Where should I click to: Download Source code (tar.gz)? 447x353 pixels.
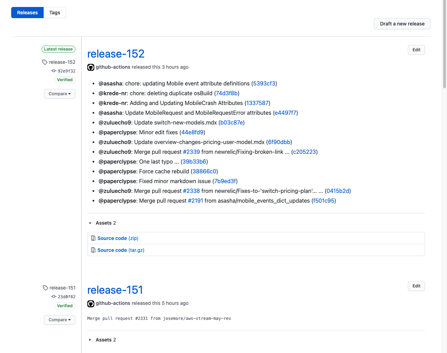pyautogui.click(x=121, y=250)
